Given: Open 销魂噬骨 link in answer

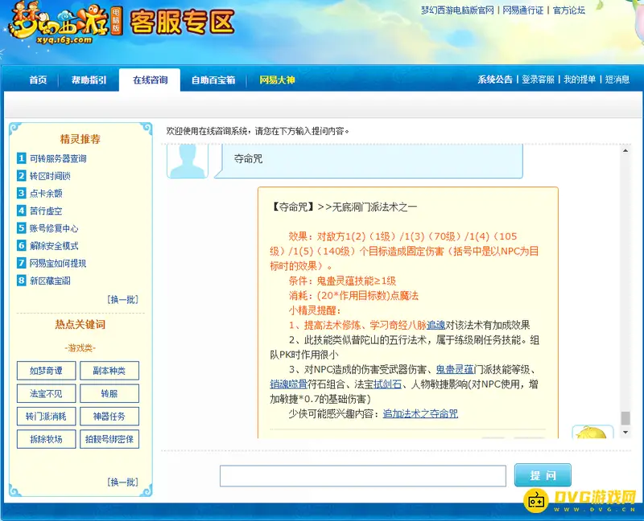Looking at the screenshot, I should pos(288,384).
